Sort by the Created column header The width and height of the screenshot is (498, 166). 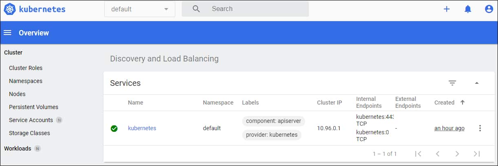(444, 103)
